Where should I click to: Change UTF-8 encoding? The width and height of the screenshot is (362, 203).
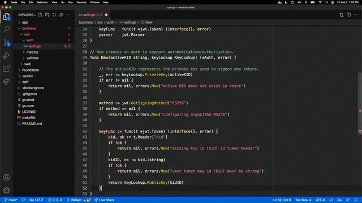(320, 200)
